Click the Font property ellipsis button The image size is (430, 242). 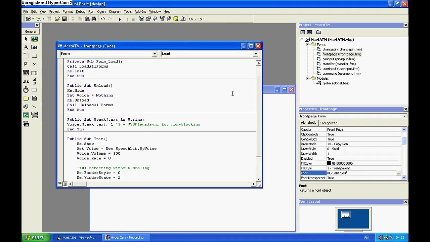click(x=398, y=173)
